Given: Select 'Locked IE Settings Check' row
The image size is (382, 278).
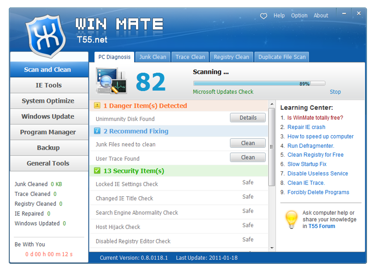Looking at the screenshot, I should pyautogui.click(x=179, y=184).
